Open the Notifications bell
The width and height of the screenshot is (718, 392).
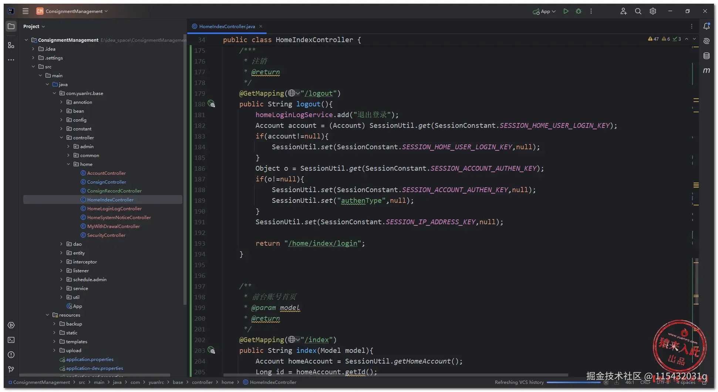point(707,26)
